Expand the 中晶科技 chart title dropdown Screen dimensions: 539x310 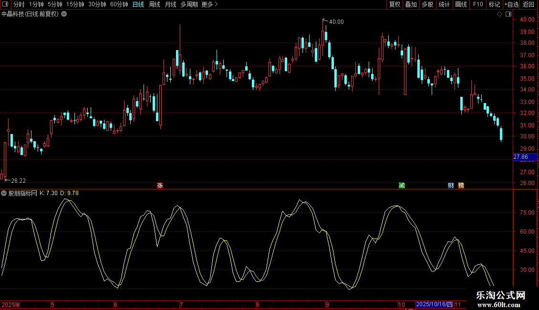pyautogui.click(x=64, y=14)
